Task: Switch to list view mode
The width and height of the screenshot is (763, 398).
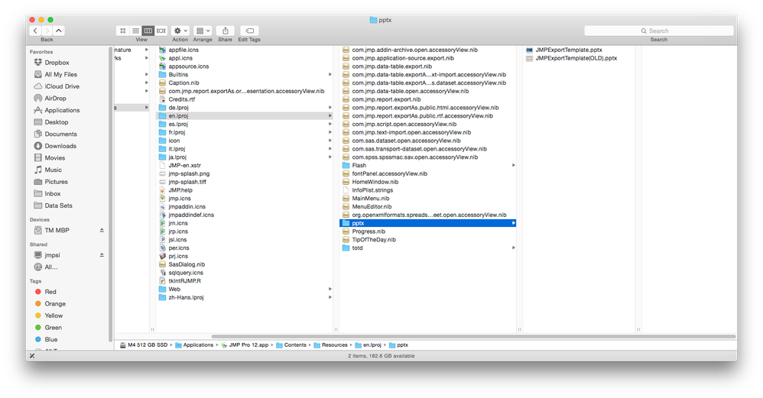Action: pos(135,31)
